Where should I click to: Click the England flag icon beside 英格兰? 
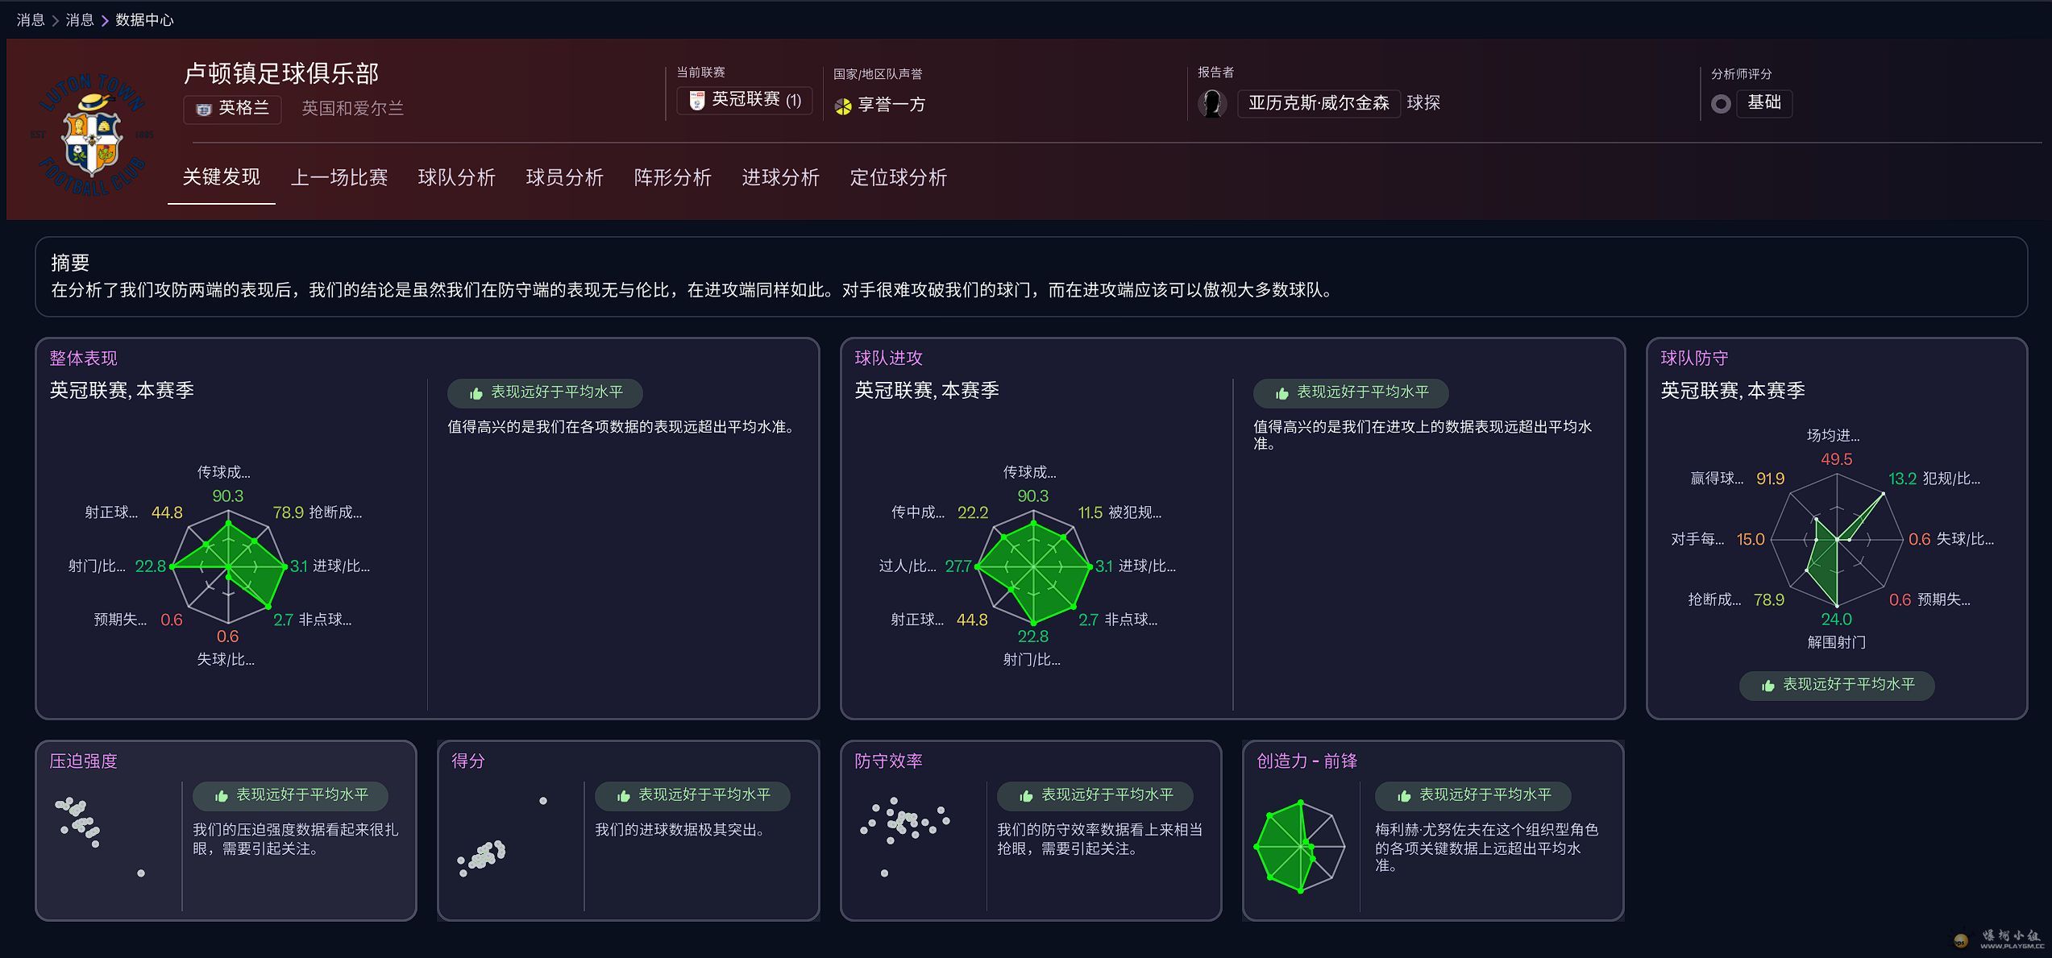[x=204, y=109]
